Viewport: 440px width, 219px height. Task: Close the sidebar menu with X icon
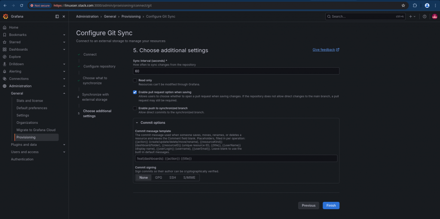(64, 17)
